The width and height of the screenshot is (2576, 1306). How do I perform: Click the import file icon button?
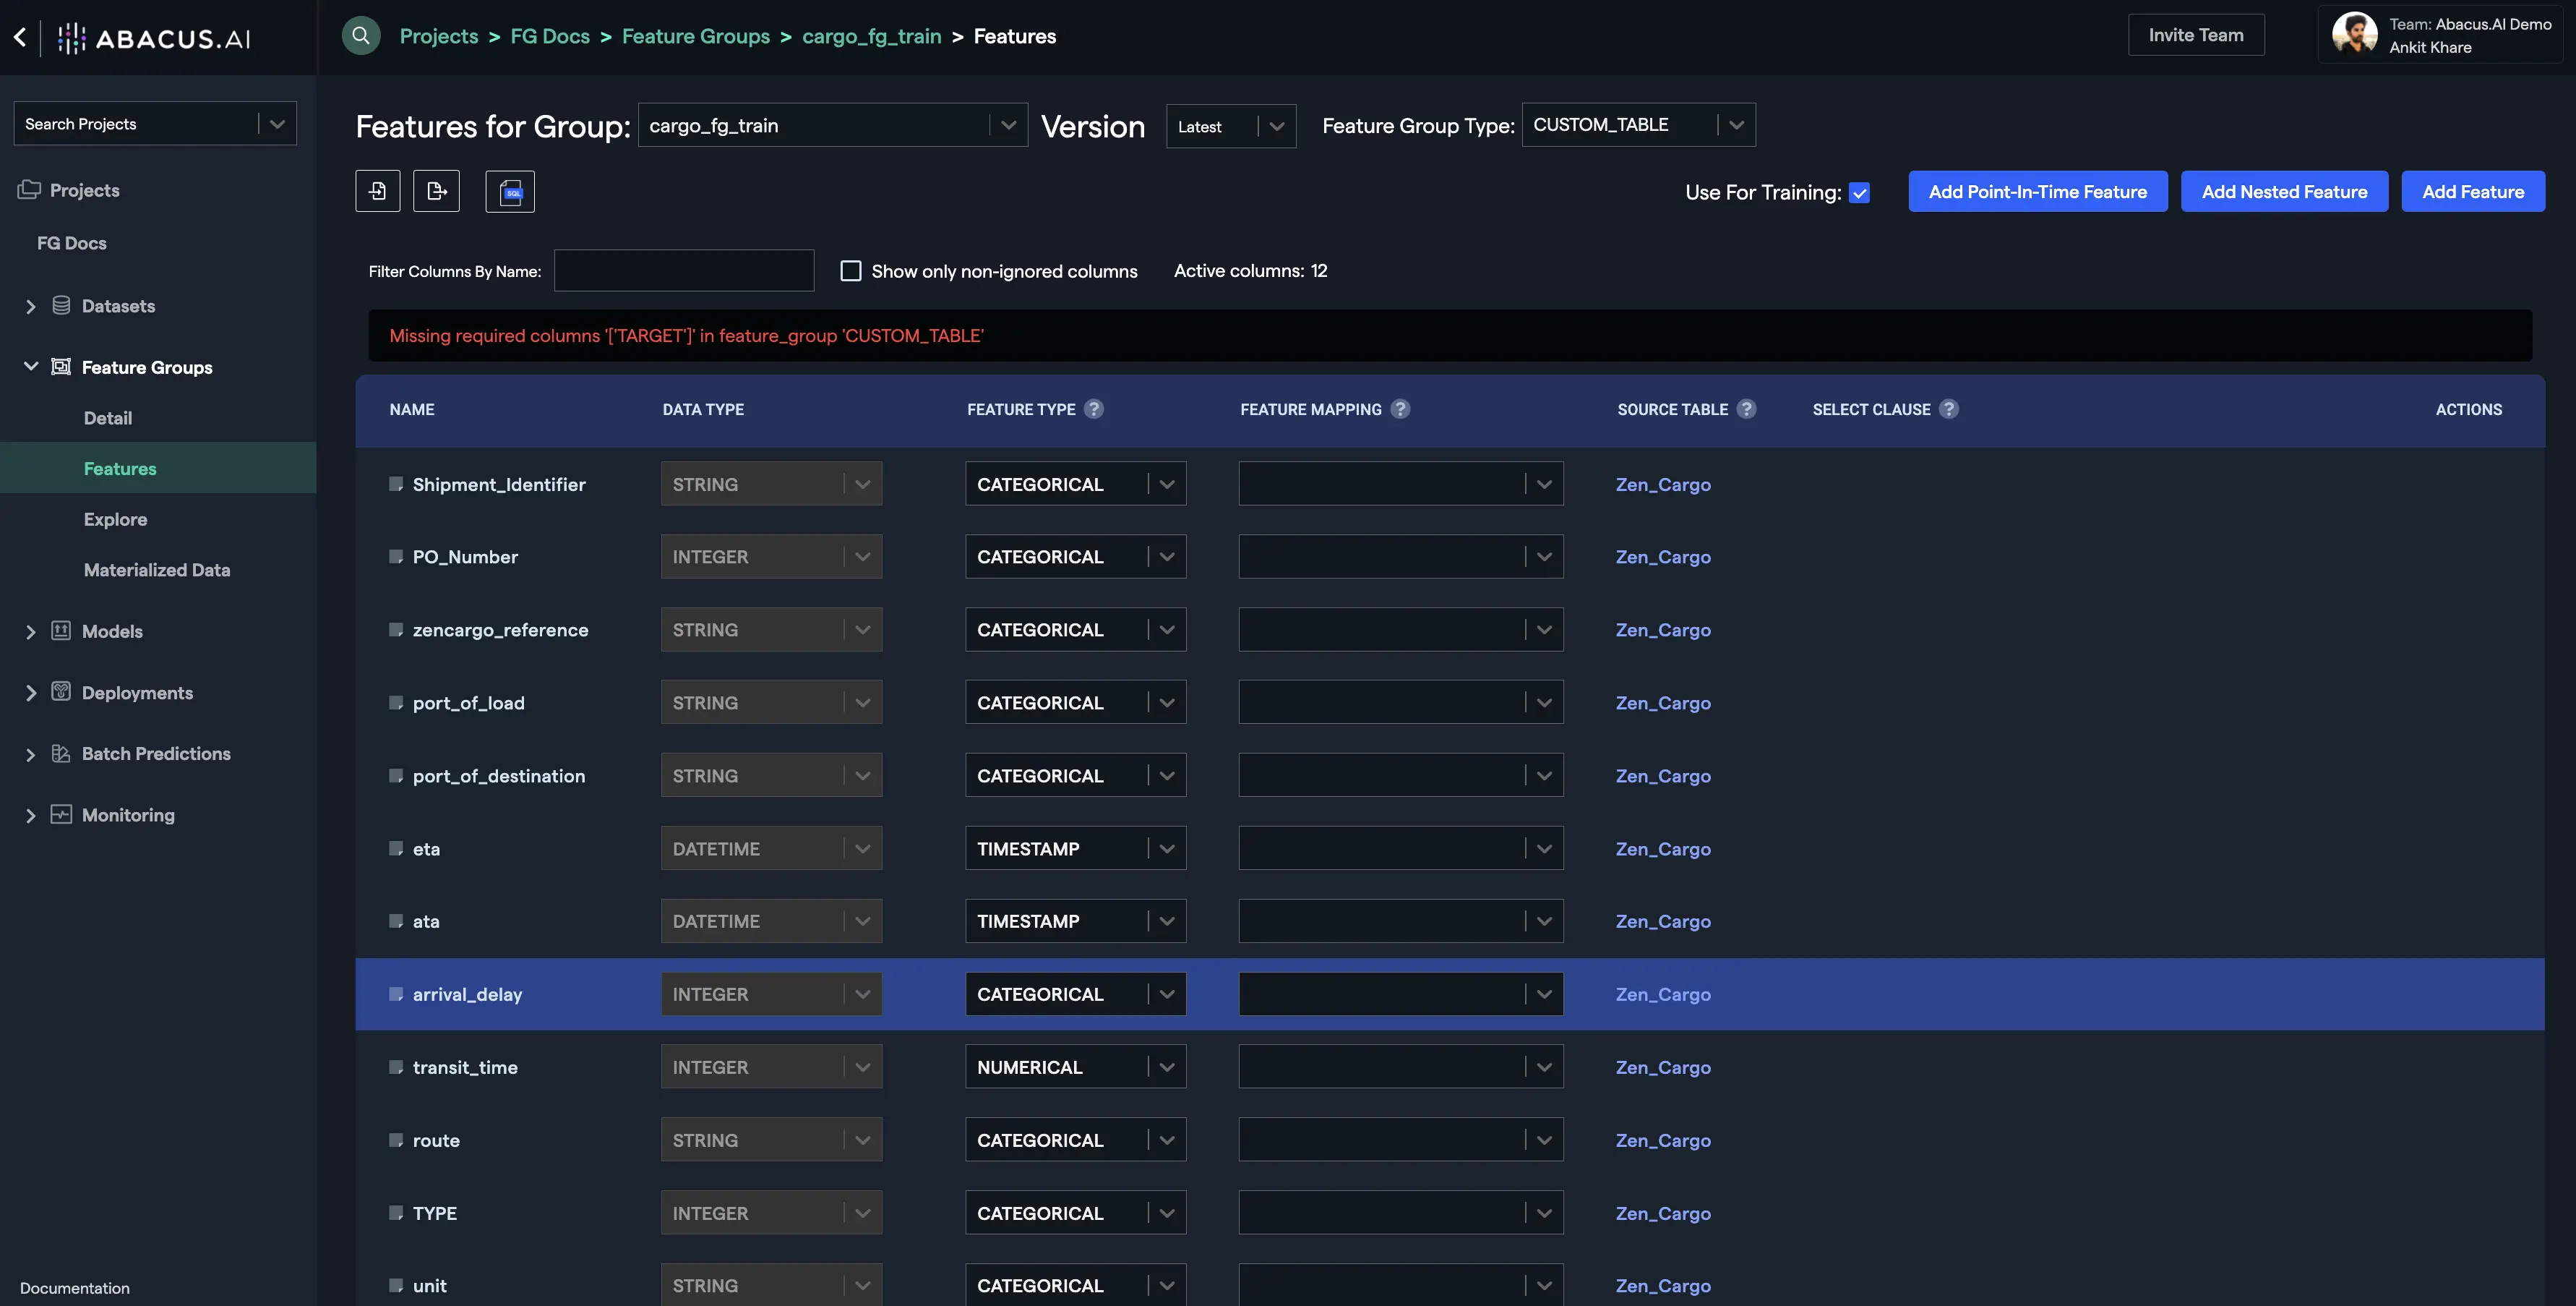click(377, 191)
